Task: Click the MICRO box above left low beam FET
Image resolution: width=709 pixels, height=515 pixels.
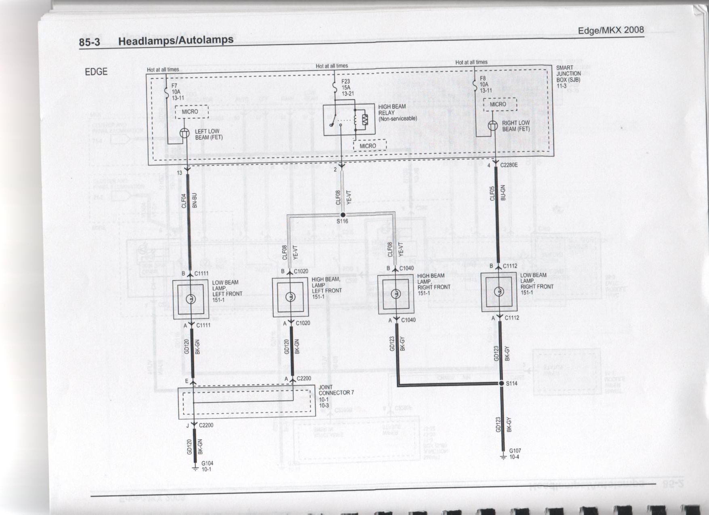Action: pos(191,112)
